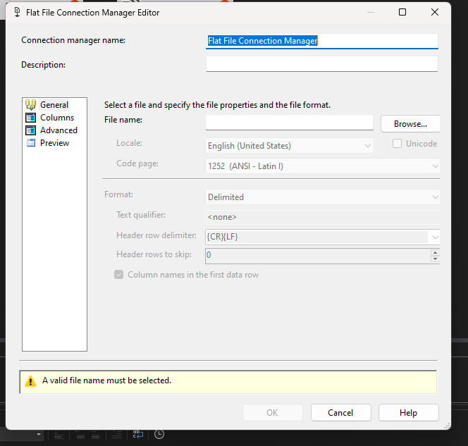The height and width of the screenshot is (446, 468).
Task: Click the File name text box
Action: (290, 123)
